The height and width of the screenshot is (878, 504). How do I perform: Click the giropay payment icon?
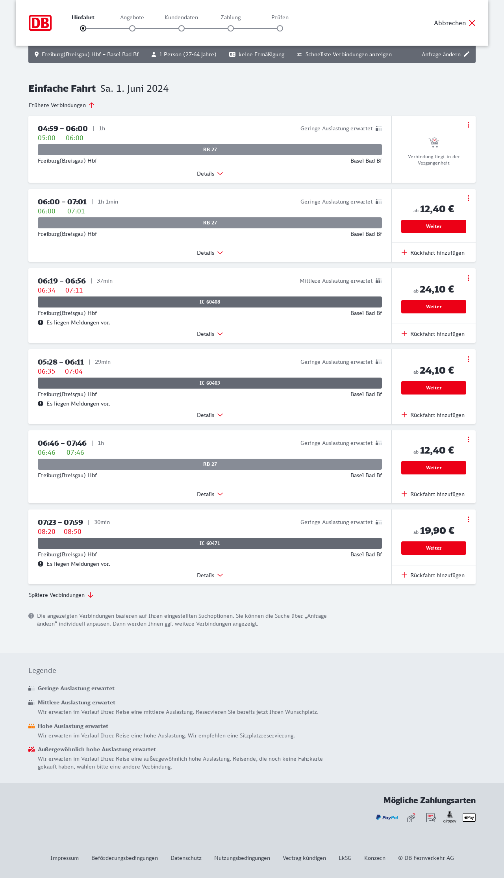(450, 817)
